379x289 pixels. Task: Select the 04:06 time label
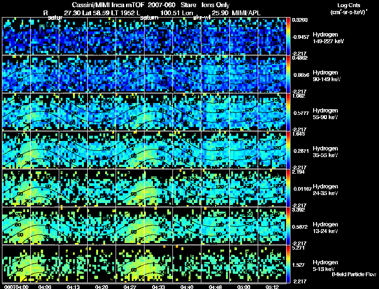[45, 287]
